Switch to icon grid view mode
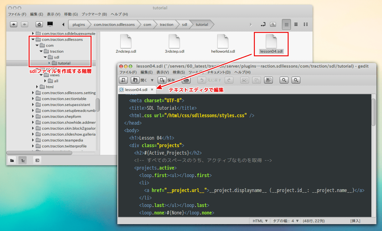Image resolution: width=382 pixels, height=231 pixels. pos(286,24)
